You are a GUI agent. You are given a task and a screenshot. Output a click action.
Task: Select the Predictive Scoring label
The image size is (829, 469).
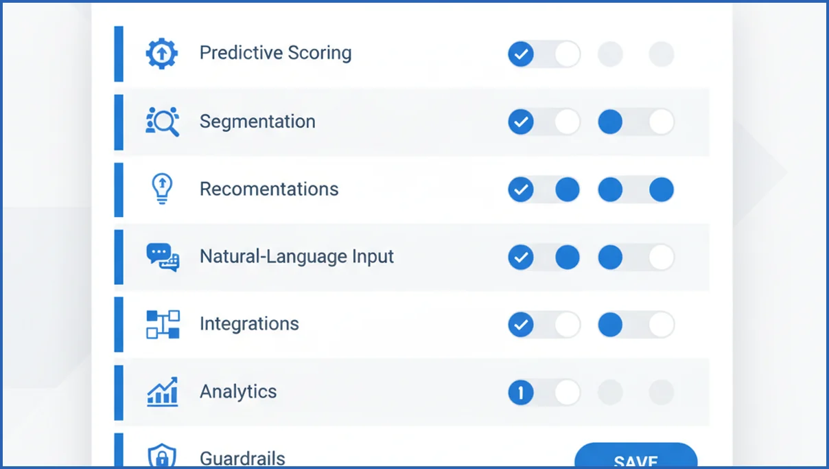pyautogui.click(x=275, y=53)
